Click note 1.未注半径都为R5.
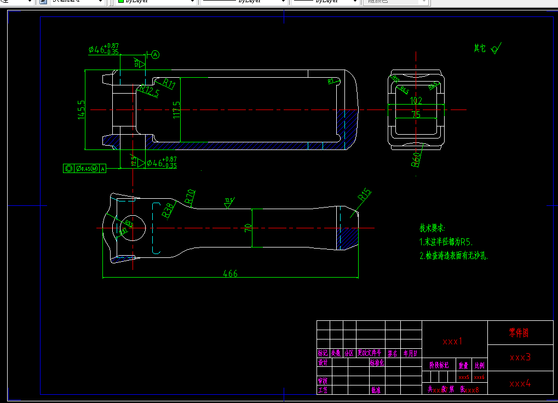Image resolution: width=558 pixels, height=403 pixels. 446,242
